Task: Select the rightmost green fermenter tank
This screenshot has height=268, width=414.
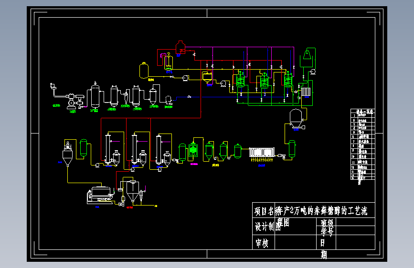Action: point(288,79)
